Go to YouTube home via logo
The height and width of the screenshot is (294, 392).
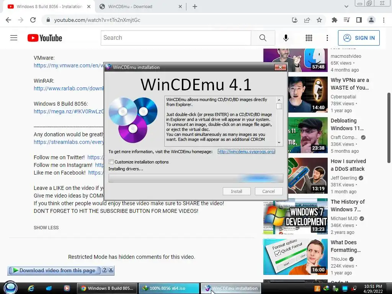45,38
